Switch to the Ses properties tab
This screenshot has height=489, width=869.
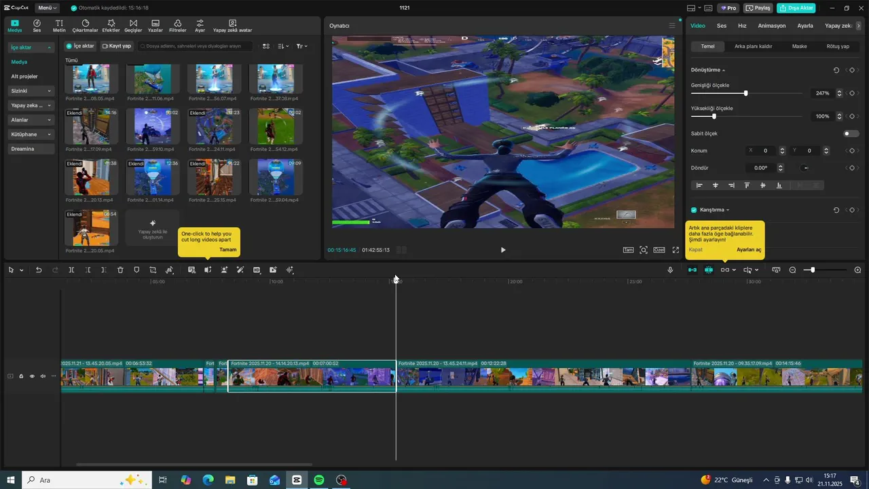coord(722,26)
